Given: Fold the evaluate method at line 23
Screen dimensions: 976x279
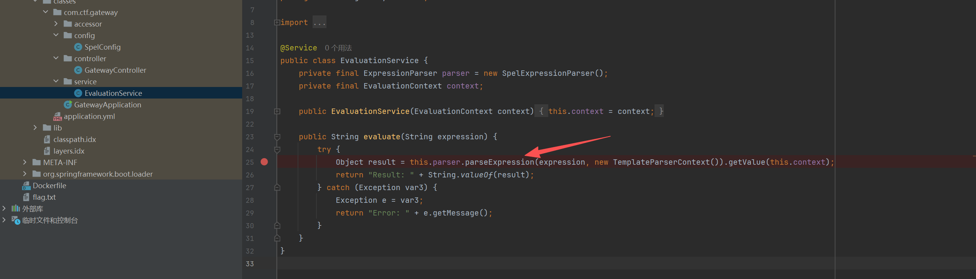Looking at the screenshot, I should [277, 137].
